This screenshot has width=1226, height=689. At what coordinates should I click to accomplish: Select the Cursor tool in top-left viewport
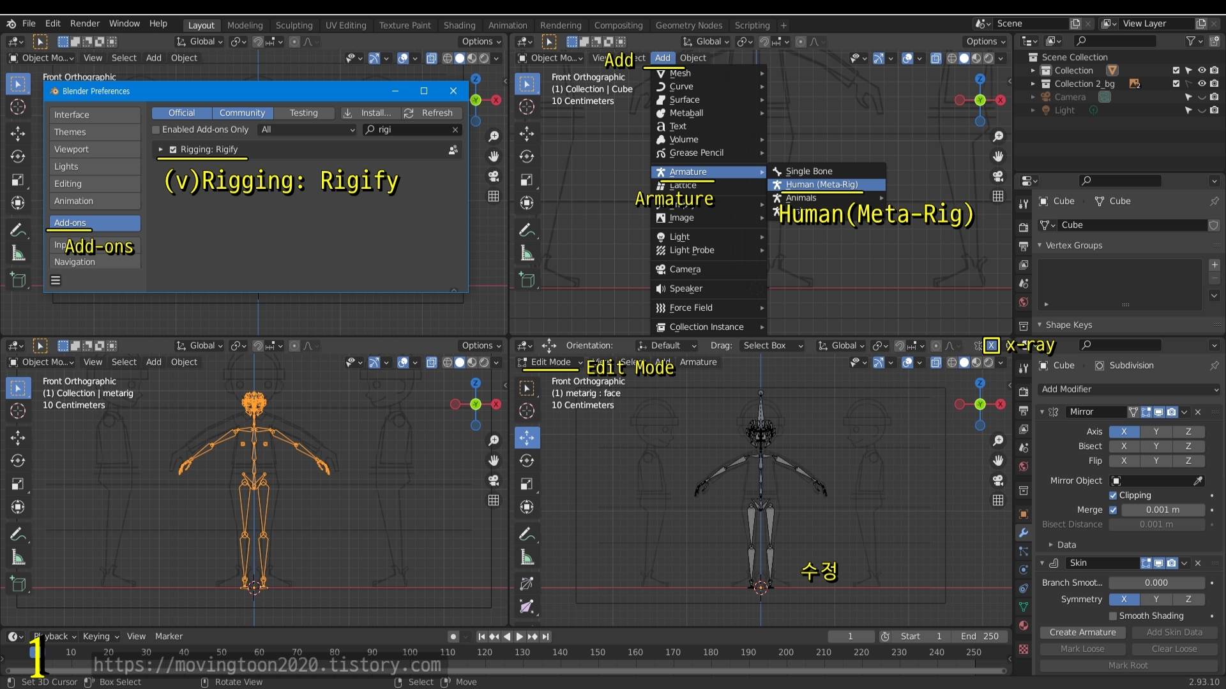(18, 107)
